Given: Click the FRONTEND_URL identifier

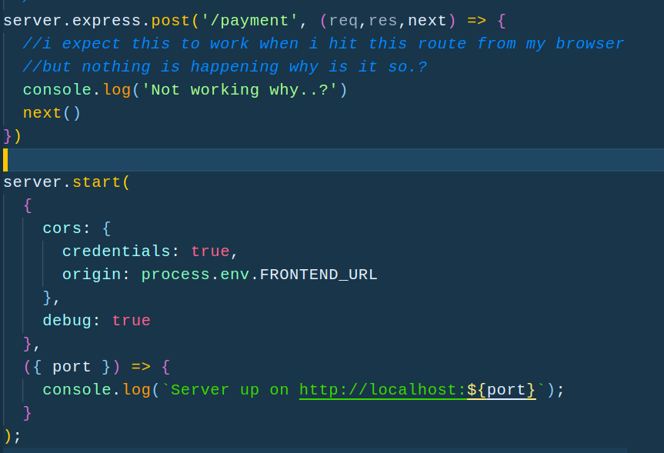Looking at the screenshot, I should point(319,275).
